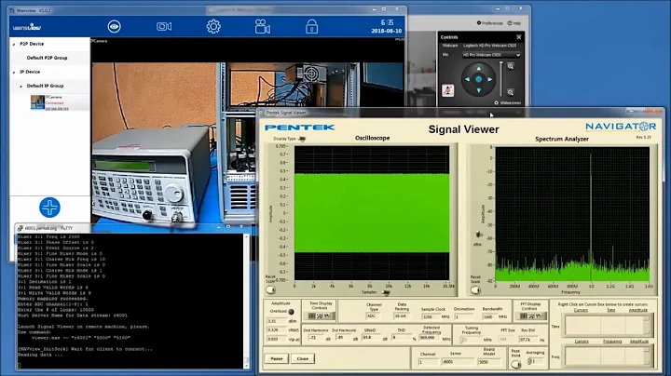The height and width of the screenshot is (376, 671).
Task: Click the lock icon in Wansview toolbar
Action: click(x=311, y=26)
